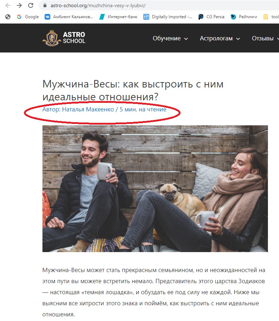
Task: Click the Astro School logo
Action: 64,38
